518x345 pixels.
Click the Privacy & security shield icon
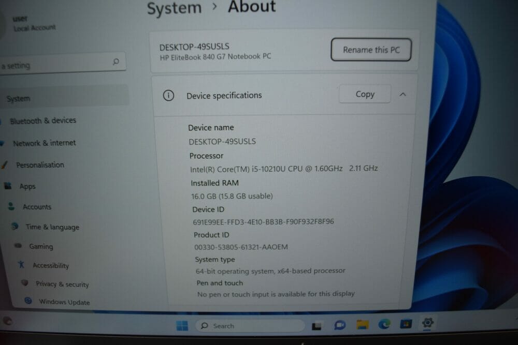24,282
